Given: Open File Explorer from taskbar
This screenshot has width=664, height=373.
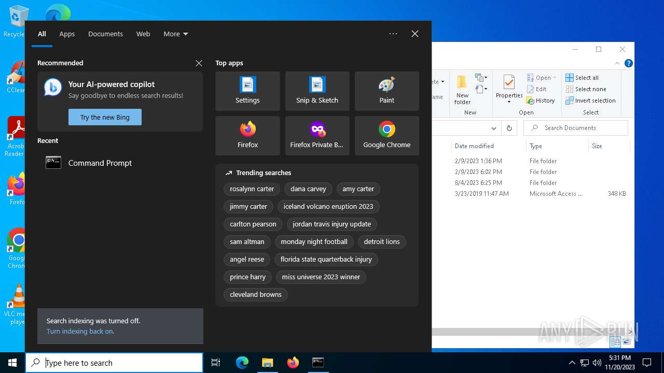Looking at the screenshot, I should coord(267,363).
